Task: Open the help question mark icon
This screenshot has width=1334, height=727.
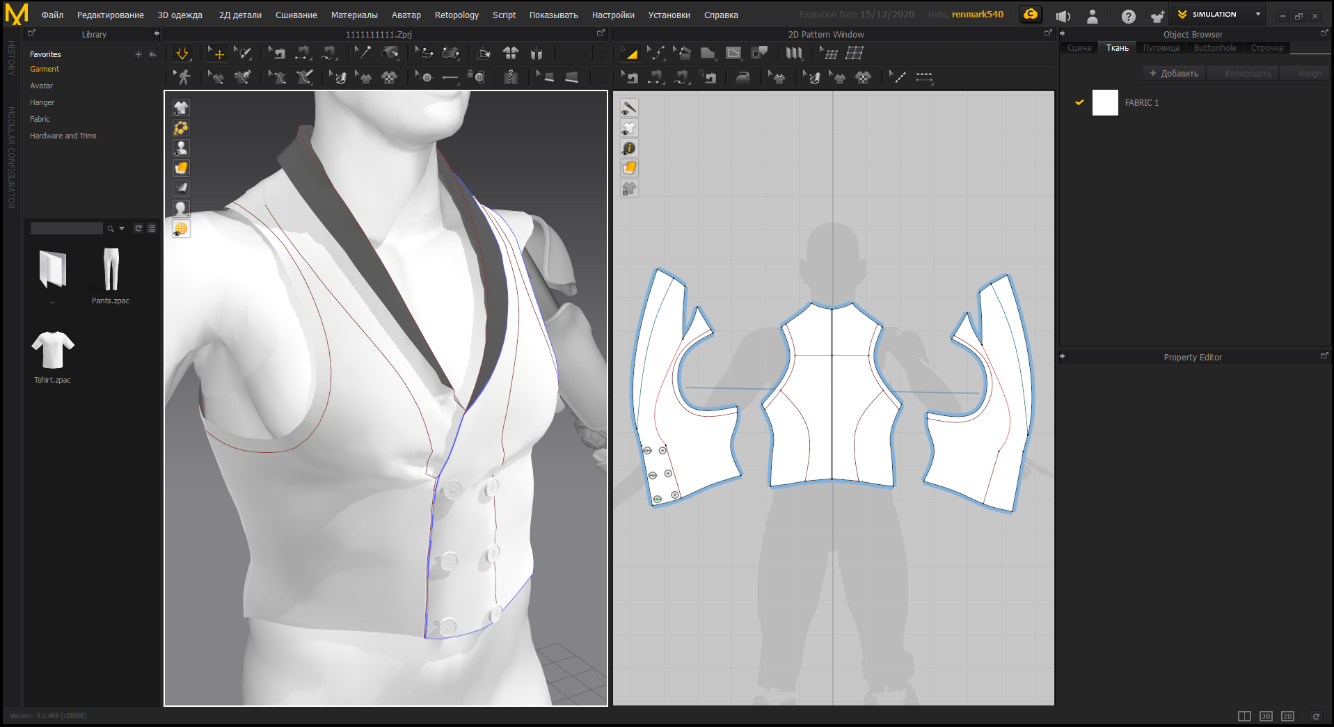Action: [x=1129, y=15]
